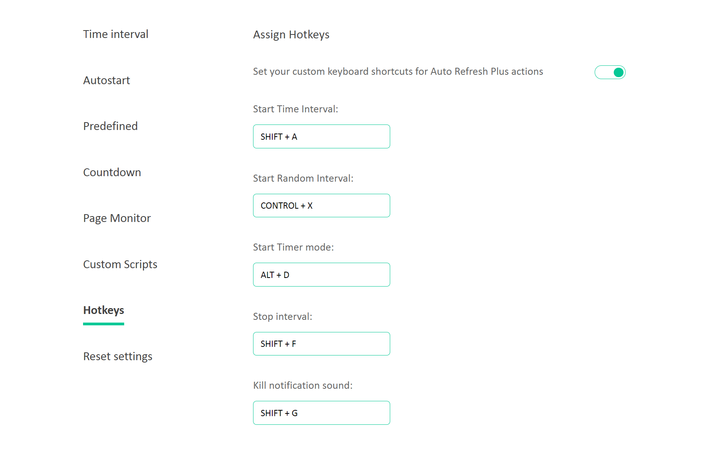
Task: Focus the Start Random Interval hotkey field
Action: tap(321, 206)
